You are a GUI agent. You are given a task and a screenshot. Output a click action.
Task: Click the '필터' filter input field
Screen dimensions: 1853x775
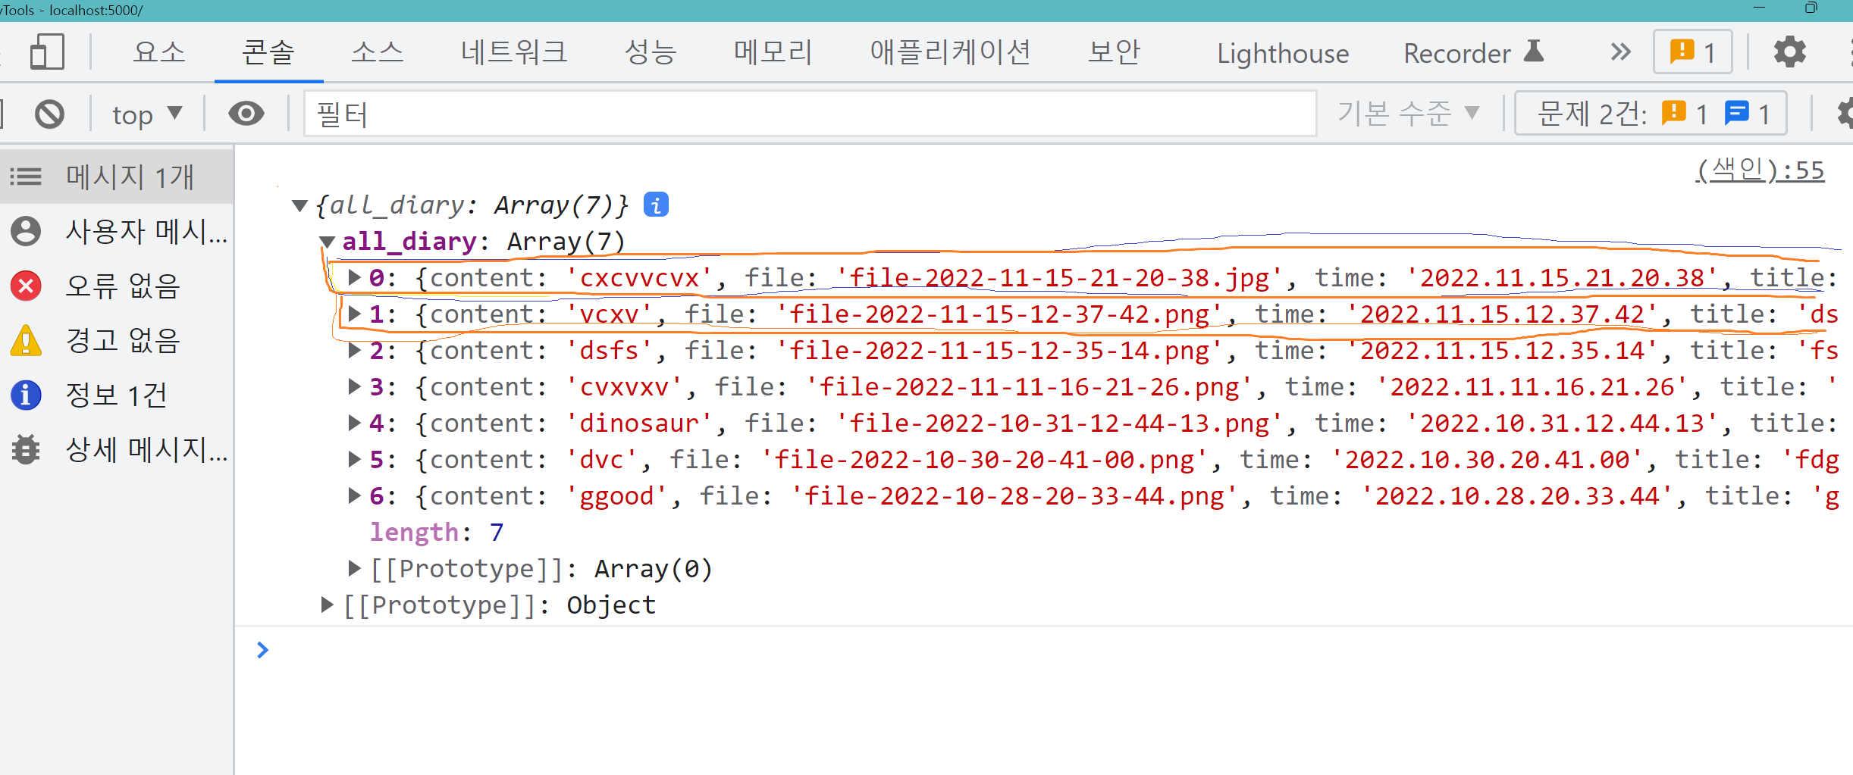(810, 114)
